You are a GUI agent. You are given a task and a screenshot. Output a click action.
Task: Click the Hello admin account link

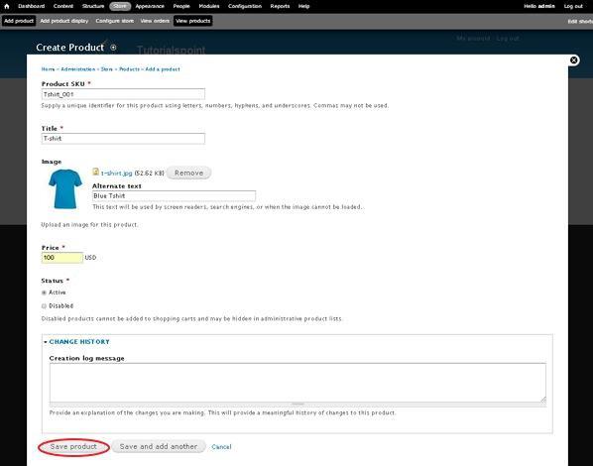(x=538, y=6)
